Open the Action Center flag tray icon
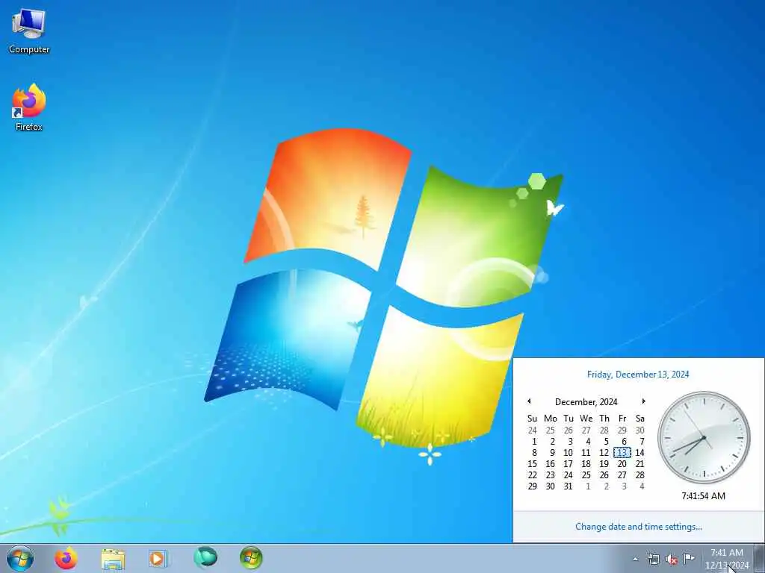The width and height of the screenshot is (765, 573). pyautogui.click(x=689, y=558)
